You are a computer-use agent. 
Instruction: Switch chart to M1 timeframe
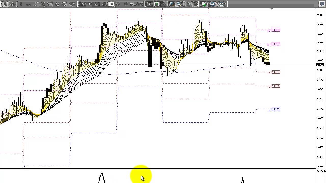82,4
